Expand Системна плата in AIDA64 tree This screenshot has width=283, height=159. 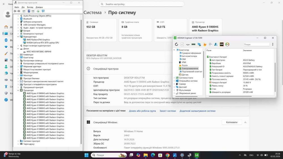point(174,78)
